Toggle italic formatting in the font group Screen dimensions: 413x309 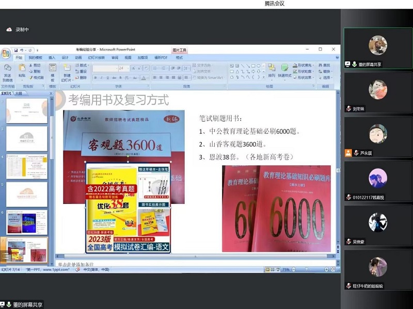point(101,78)
